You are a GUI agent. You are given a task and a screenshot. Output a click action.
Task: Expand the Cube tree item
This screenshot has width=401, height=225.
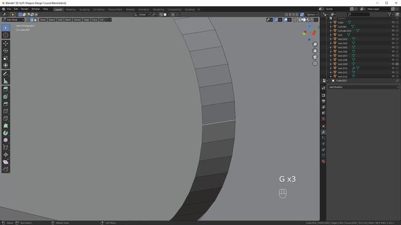pos(331,22)
